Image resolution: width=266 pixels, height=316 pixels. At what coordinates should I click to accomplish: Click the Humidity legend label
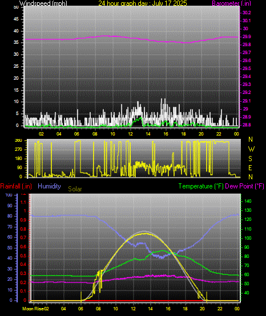point(49,186)
